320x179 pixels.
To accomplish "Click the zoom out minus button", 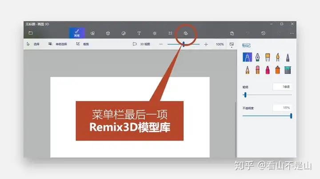I will (x=161, y=44).
